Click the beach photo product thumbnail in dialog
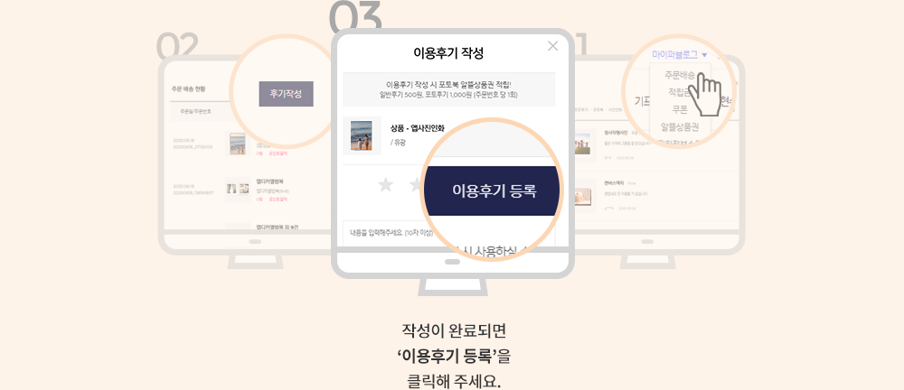Image resolution: width=904 pixels, height=390 pixels. [362, 135]
